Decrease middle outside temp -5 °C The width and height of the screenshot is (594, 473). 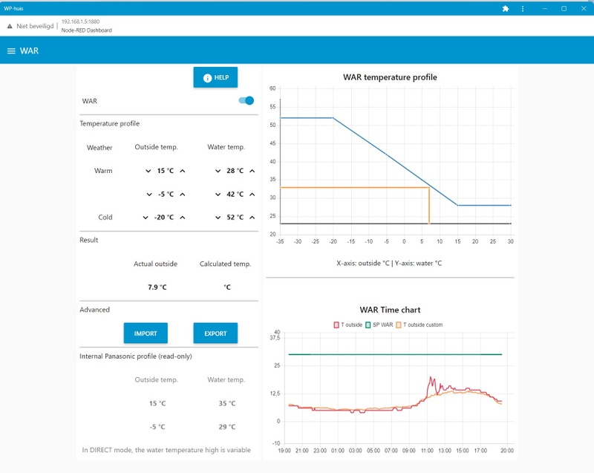coord(149,195)
